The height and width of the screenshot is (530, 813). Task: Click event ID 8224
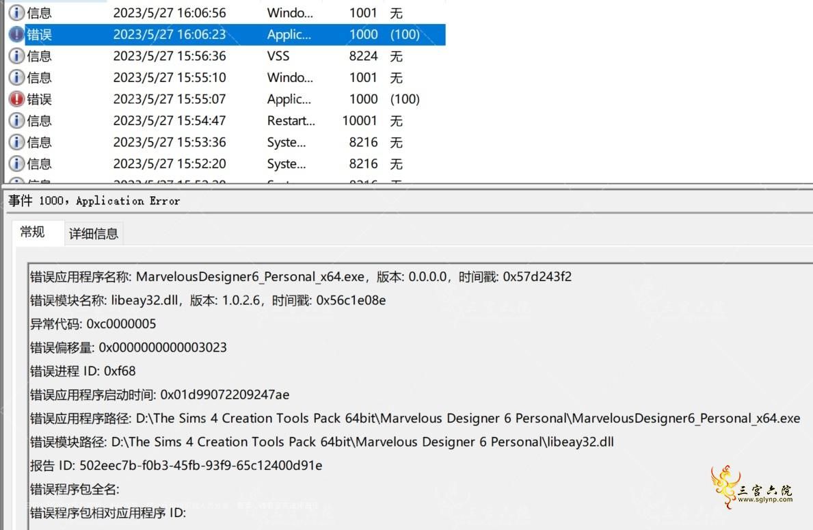(364, 56)
